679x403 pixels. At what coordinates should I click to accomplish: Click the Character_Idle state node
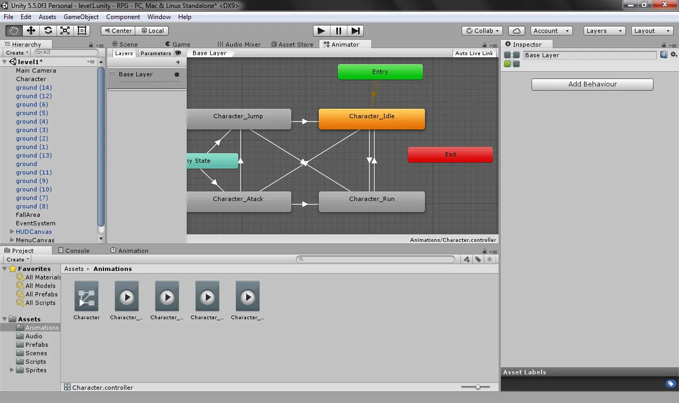point(371,118)
